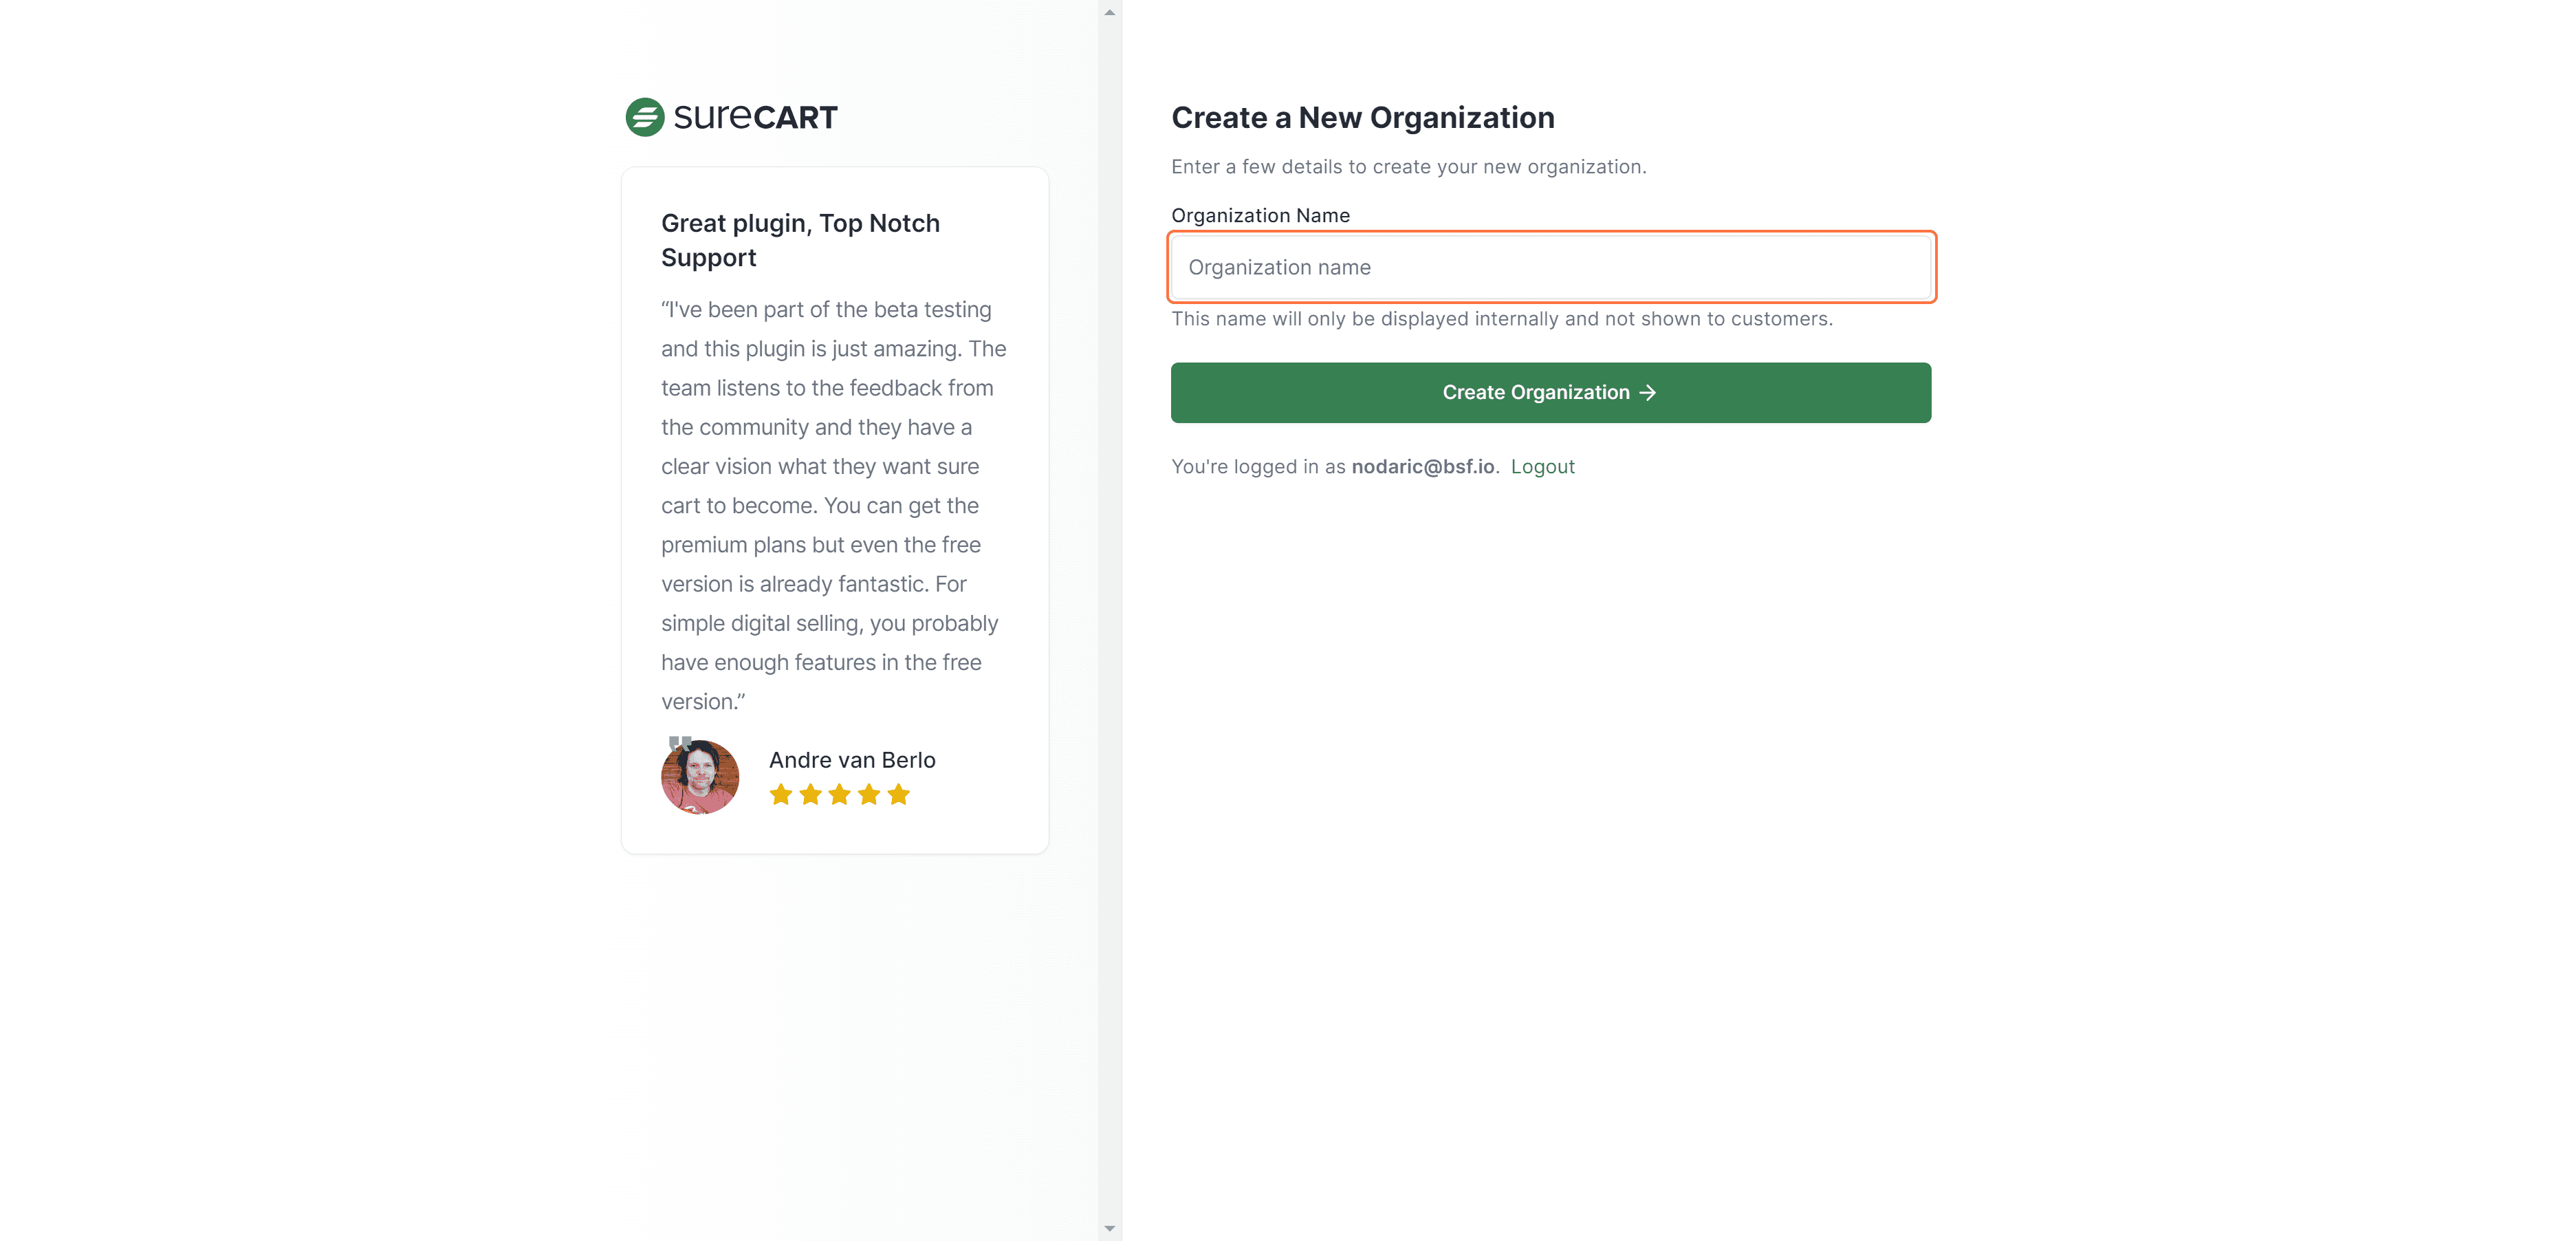Click the second rating star
The width and height of the screenshot is (2576, 1241).
[811, 795]
